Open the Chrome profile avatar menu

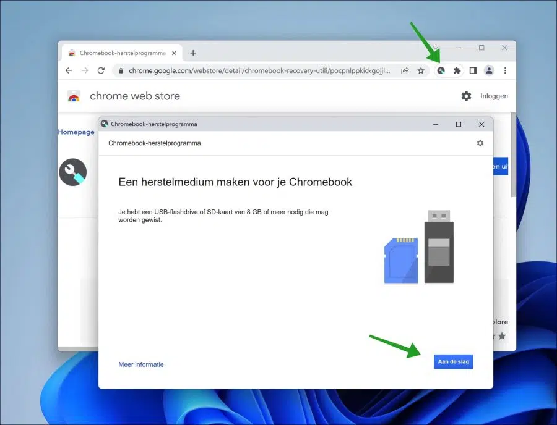pyautogui.click(x=489, y=70)
